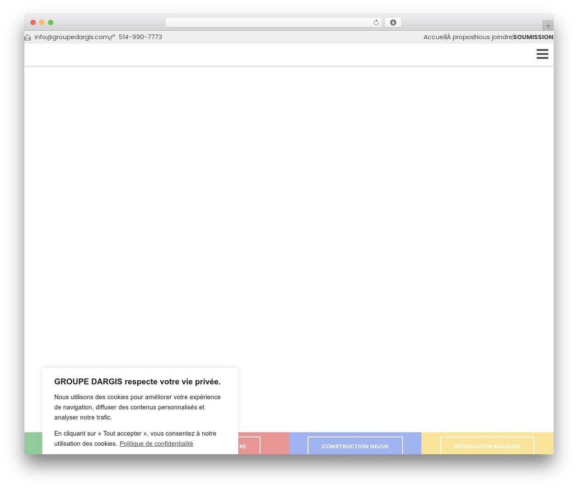Open the Nous joindre page
Image resolution: width=578 pixels, height=489 pixels.
493,37
